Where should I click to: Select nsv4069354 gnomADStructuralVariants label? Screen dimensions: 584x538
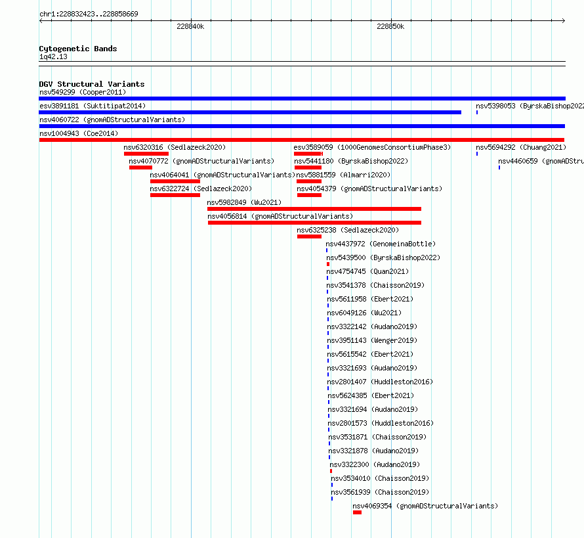425,506
